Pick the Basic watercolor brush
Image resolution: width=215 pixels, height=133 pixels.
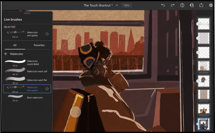[26, 98]
